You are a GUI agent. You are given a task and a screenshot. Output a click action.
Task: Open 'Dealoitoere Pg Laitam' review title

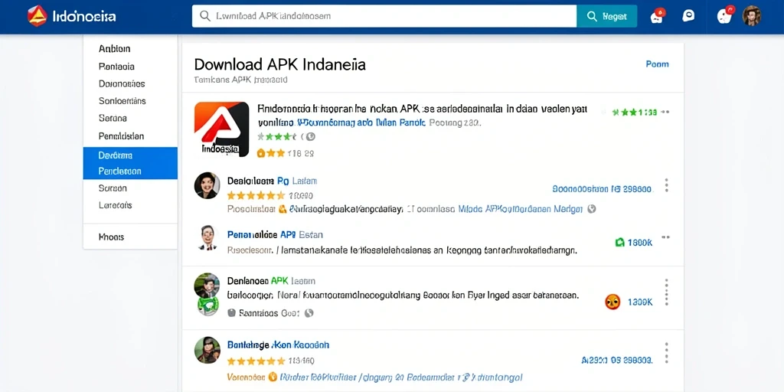coord(272,181)
